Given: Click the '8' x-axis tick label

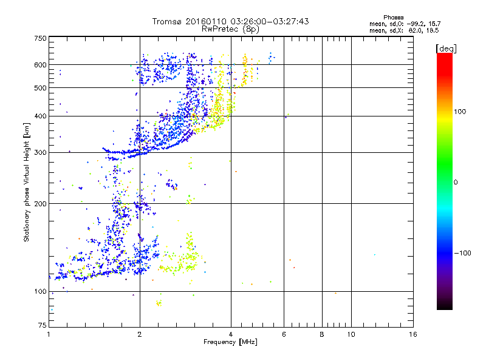Looking at the screenshot, I should (x=322, y=334).
